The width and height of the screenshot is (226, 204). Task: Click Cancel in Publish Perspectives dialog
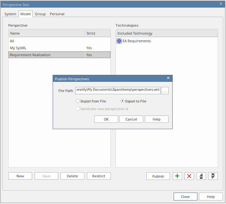131,119
